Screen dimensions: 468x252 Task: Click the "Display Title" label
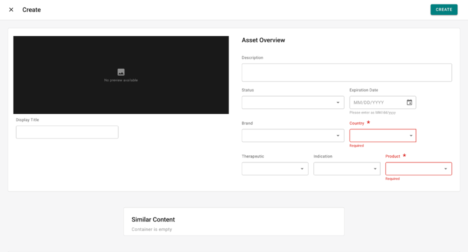click(x=27, y=119)
